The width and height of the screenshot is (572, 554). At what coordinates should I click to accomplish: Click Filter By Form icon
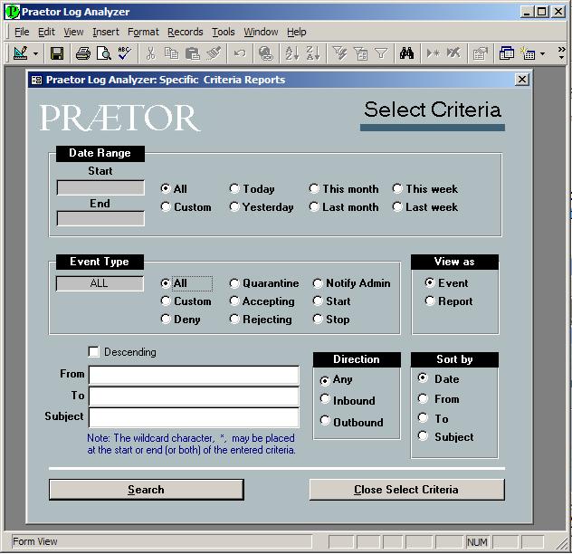click(x=360, y=53)
